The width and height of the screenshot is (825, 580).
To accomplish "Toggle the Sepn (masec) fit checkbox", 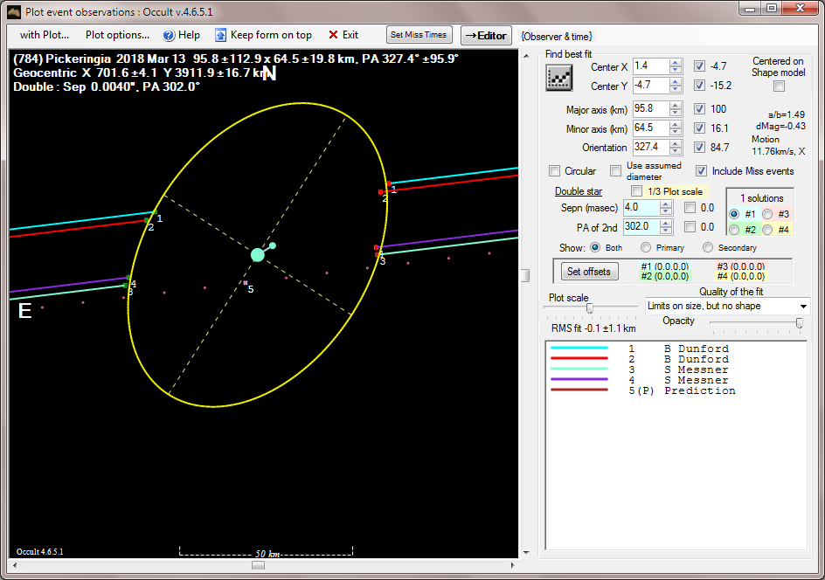I will [690, 208].
